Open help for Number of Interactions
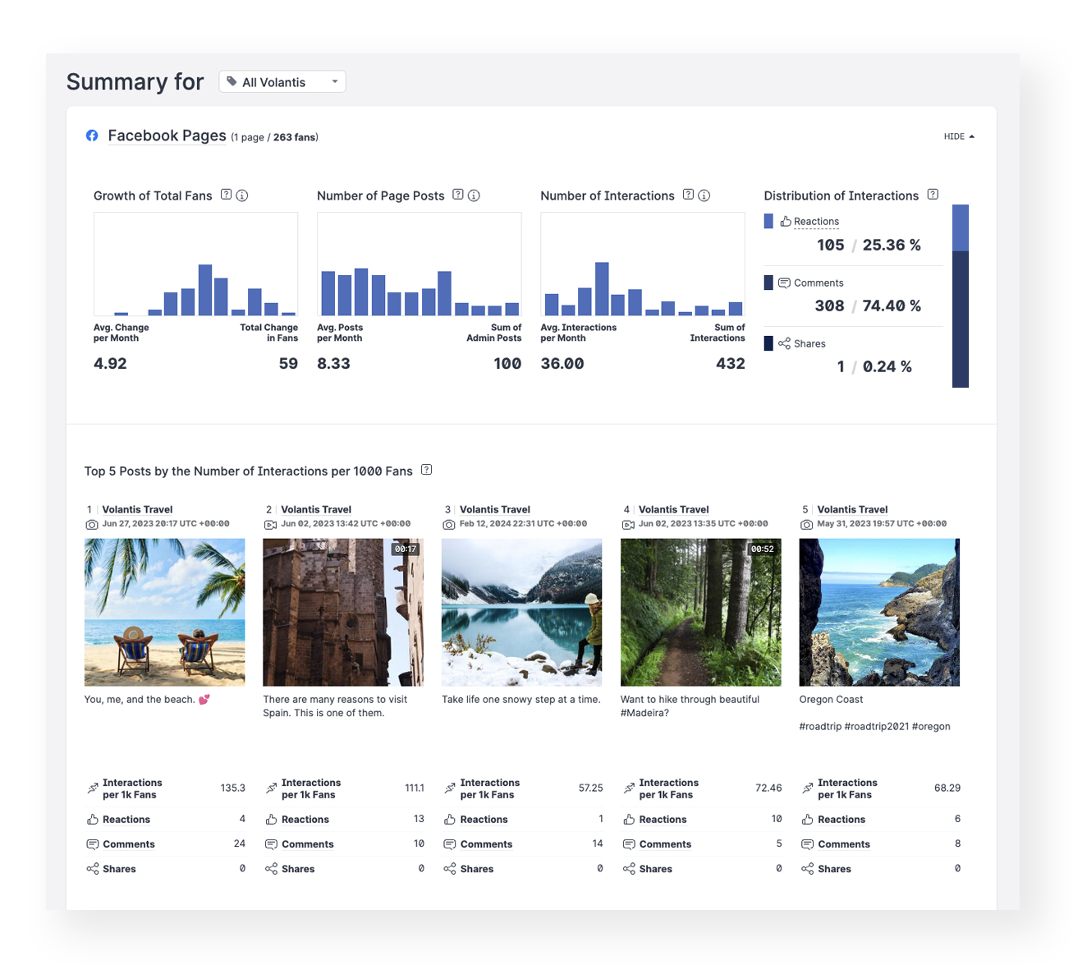 688,195
